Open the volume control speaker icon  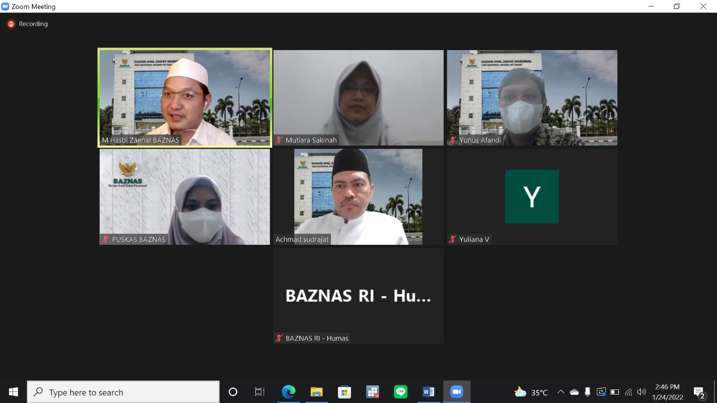point(641,392)
